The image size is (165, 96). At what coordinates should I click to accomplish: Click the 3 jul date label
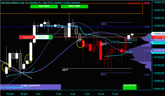click(38, 94)
